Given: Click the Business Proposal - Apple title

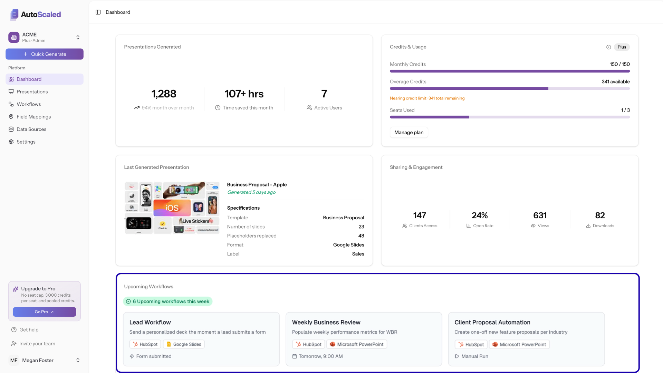Looking at the screenshot, I should pyautogui.click(x=257, y=185).
